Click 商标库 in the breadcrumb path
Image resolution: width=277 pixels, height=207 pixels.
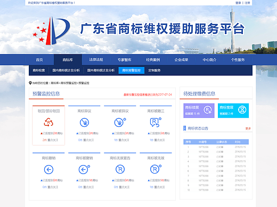tap(55, 83)
